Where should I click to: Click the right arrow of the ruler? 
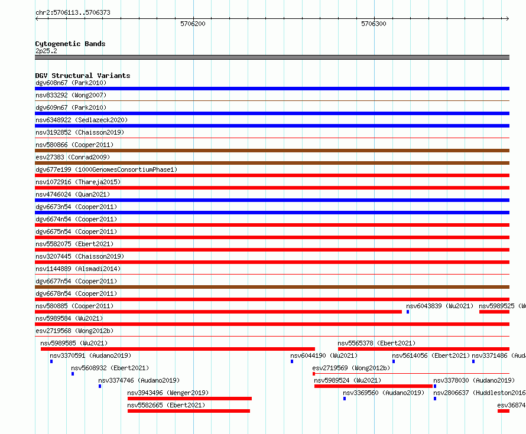point(507,19)
